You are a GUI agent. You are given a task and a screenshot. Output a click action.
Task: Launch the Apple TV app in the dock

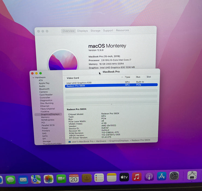[x=124, y=177]
